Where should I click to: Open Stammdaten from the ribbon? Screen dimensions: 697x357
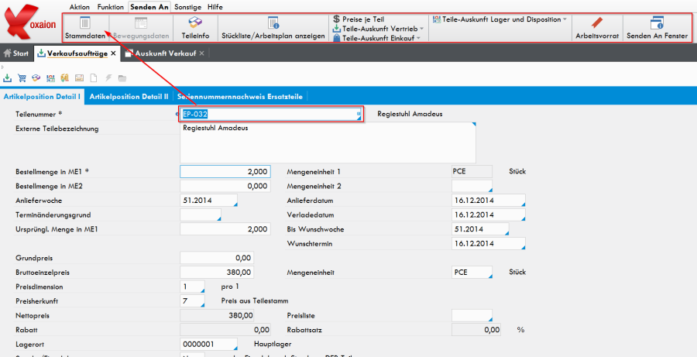click(84, 28)
